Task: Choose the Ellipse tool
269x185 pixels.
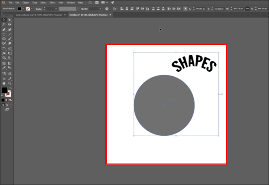Action: click(x=4, y=39)
